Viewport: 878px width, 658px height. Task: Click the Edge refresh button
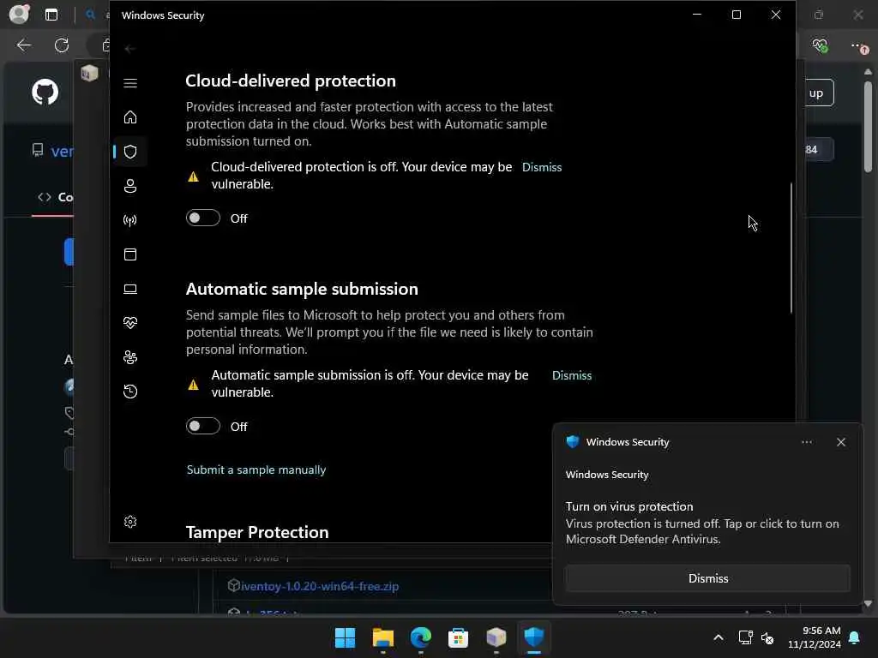(62, 45)
